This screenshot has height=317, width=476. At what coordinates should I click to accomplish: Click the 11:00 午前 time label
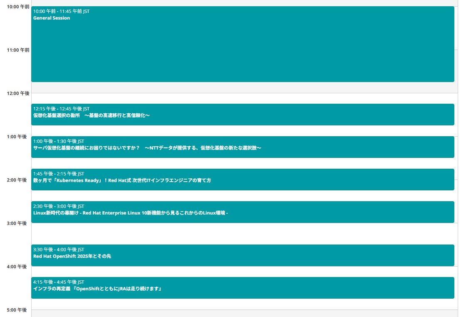click(x=18, y=50)
